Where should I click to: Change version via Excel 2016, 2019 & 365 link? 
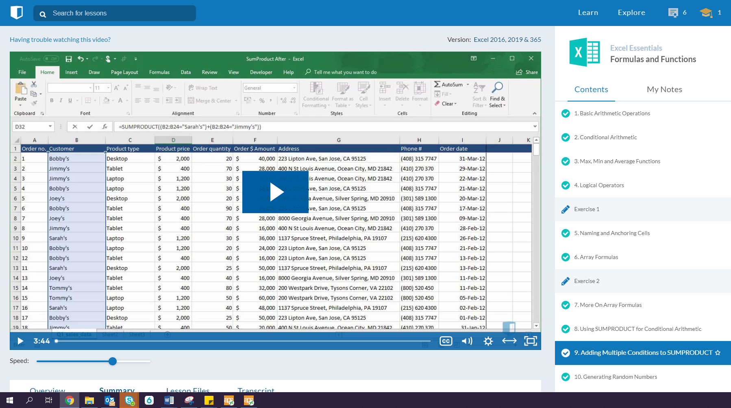click(507, 40)
